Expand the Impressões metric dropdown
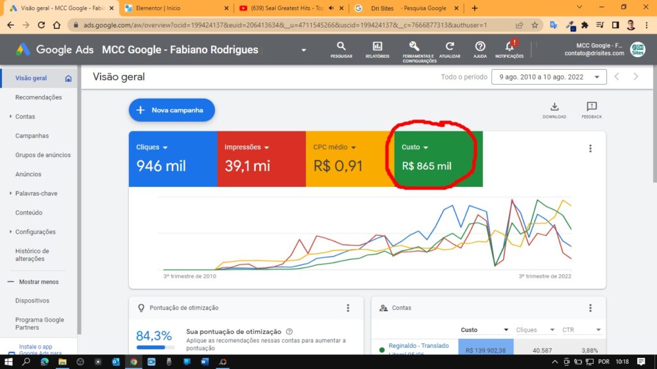Viewport: 657px width, 369px height. click(266, 147)
